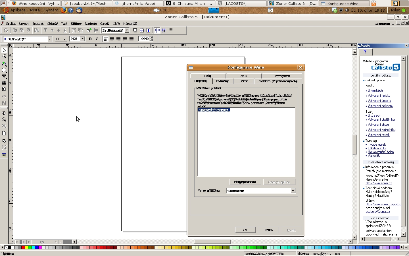Open the Úpravy menu
This screenshot has width=409, height=256.
[24, 24]
